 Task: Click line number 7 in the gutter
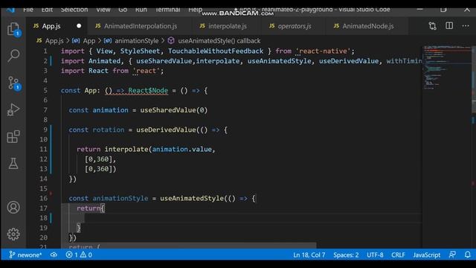(x=45, y=110)
